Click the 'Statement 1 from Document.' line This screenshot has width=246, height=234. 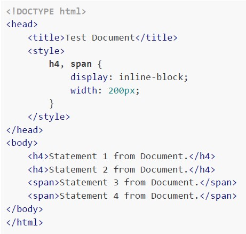[x=122, y=157]
